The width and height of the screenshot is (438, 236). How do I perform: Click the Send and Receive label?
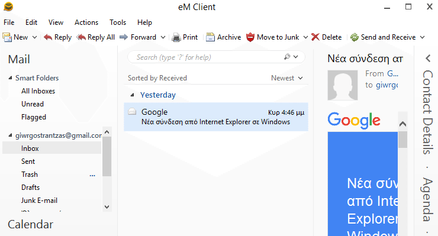[x=388, y=37]
